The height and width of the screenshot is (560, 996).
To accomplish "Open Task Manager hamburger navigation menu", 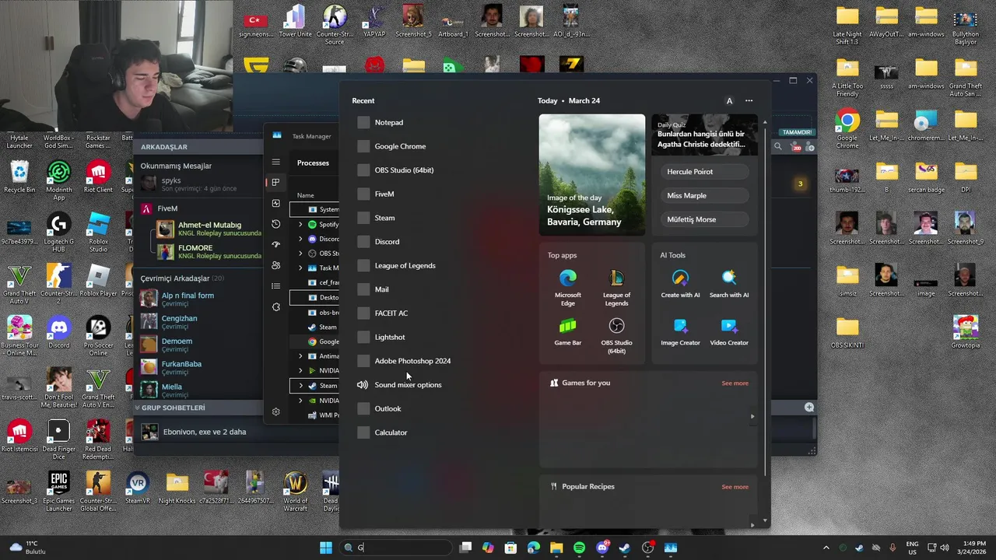I will (275, 162).
